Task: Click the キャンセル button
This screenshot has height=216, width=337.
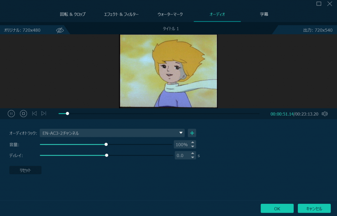Action: (314, 208)
